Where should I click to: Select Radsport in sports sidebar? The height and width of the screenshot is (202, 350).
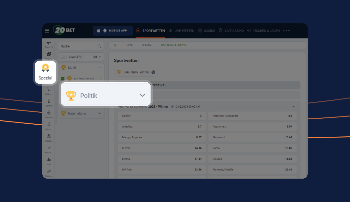pyautogui.click(x=49, y=150)
